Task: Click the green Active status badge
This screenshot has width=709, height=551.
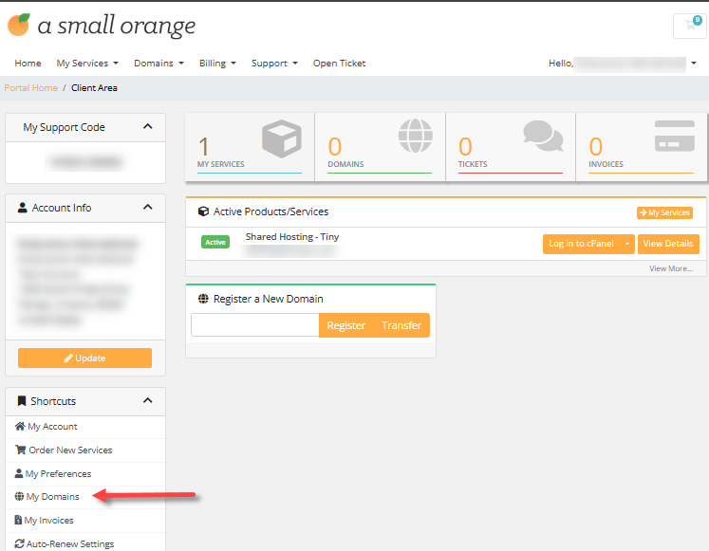Action: tap(215, 242)
